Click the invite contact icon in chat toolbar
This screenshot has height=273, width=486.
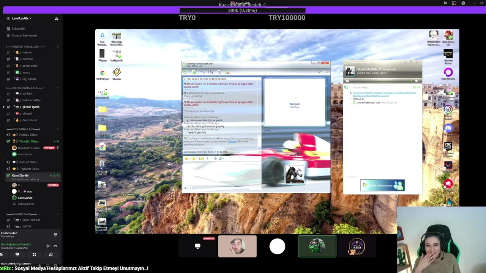pyautogui.click(x=186, y=72)
